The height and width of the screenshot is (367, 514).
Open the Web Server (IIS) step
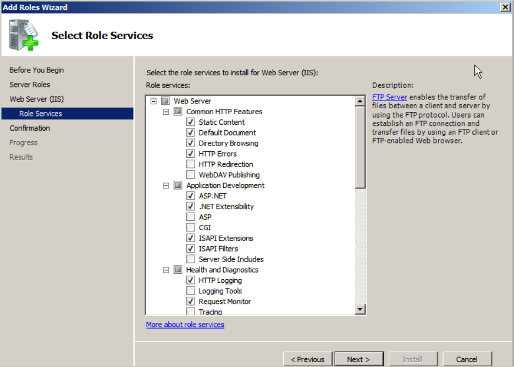[x=36, y=99]
